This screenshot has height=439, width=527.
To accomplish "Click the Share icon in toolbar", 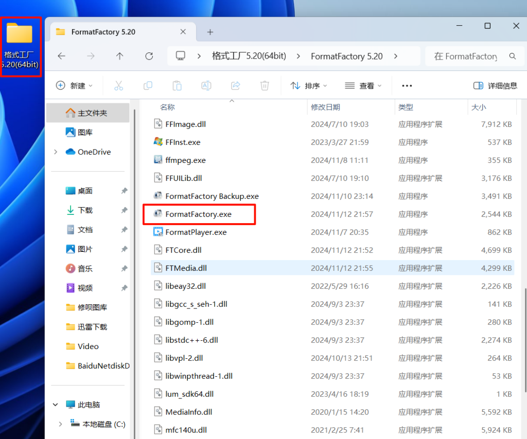I will 236,85.
